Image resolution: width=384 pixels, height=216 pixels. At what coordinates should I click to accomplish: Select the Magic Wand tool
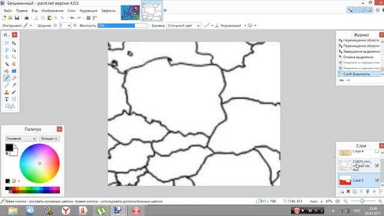tap(7, 64)
